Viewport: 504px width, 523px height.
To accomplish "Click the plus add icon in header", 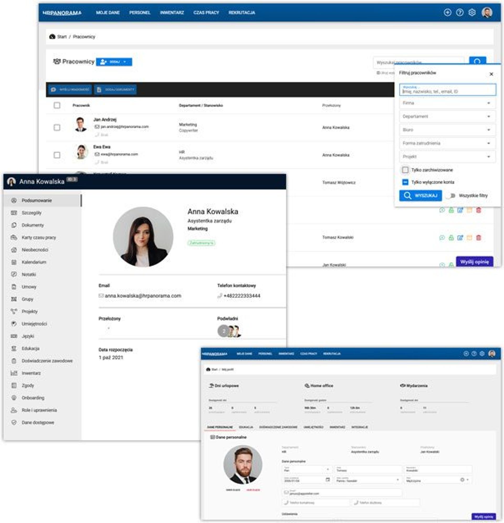I will (x=448, y=13).
